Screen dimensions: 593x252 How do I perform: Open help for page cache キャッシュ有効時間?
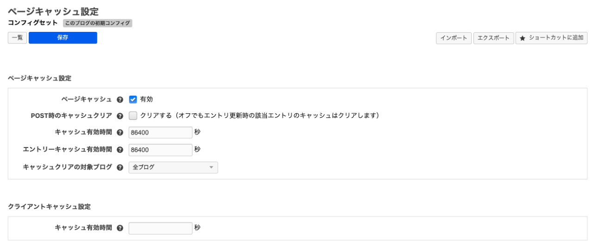[120, 133]
